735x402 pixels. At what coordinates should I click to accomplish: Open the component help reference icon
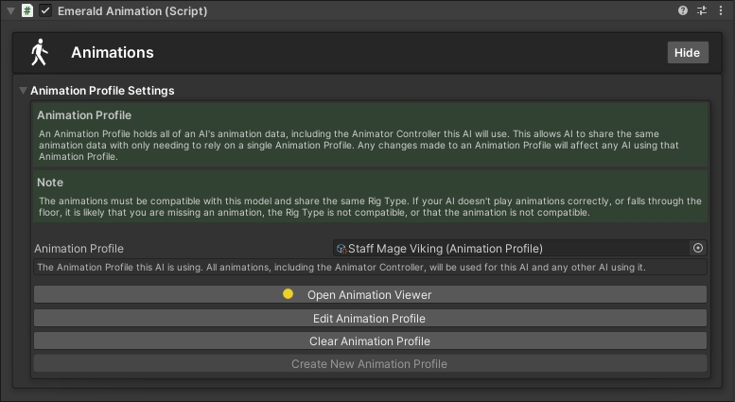point(684,11)
